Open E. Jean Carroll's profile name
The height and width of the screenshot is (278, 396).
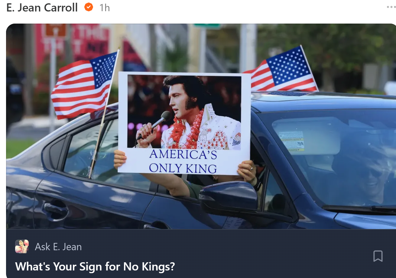pos(42,8)
